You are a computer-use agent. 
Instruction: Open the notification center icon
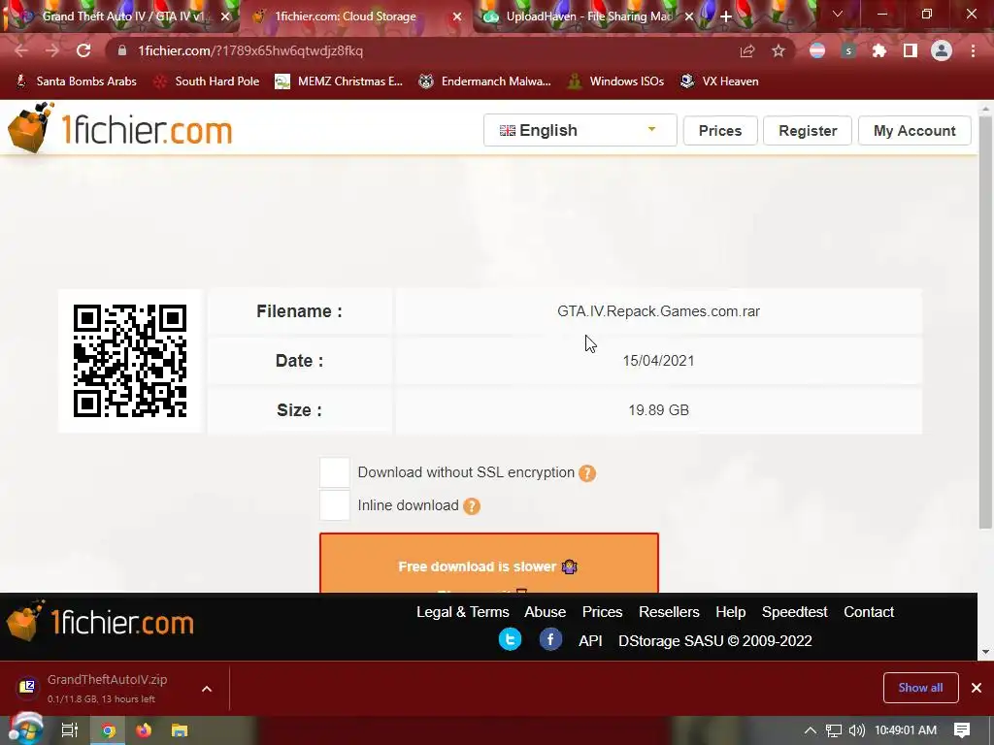click(x=962, y=730)
